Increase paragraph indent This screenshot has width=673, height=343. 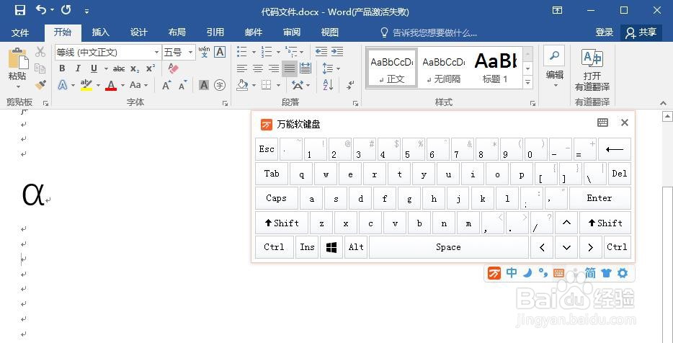click(x=337, y=52)
